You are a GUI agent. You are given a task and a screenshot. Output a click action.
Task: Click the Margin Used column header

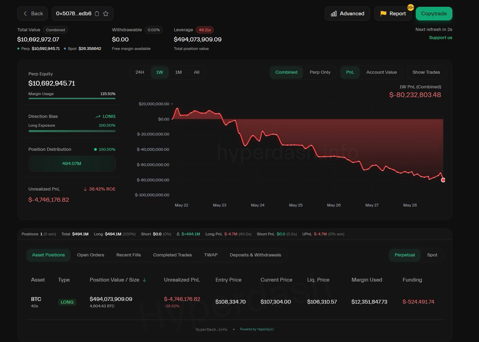pos(367,280)
